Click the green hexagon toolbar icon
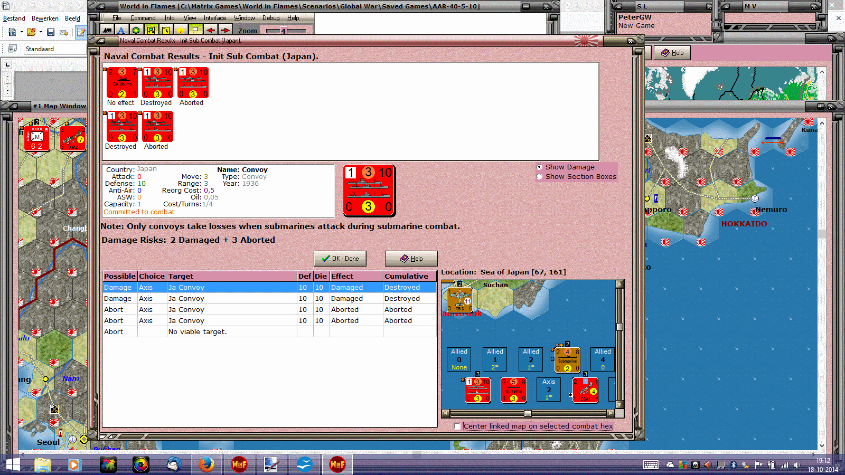Viewport: 845px width, 475px height. tap(136, 31)
